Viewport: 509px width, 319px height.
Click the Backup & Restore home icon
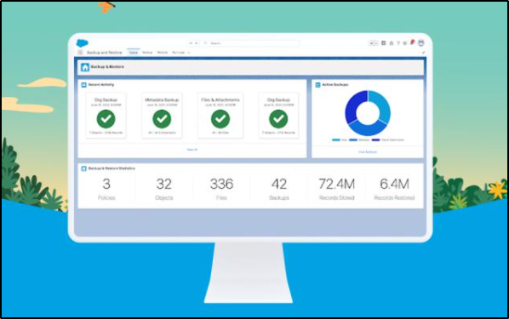(85, 67)
